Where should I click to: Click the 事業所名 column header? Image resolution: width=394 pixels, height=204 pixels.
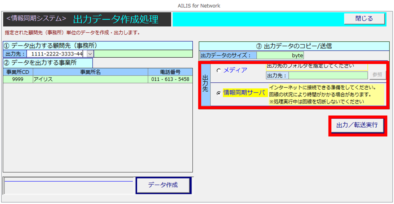point(90,72)
